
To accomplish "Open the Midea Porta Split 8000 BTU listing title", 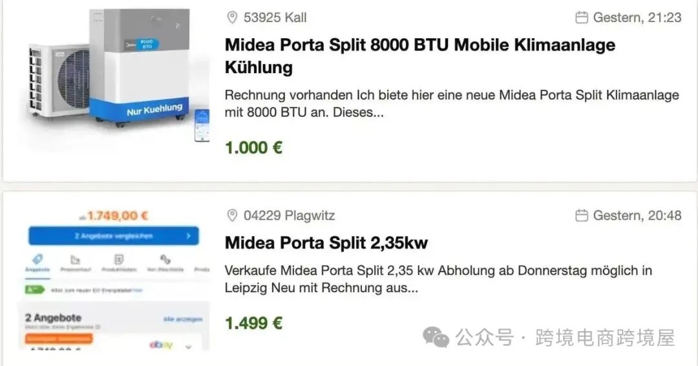I will tap(420, 56).
